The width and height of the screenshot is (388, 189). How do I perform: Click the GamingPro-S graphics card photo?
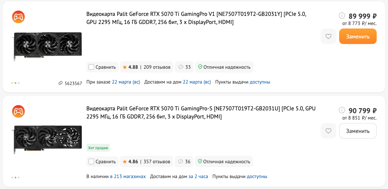(47, 139)
